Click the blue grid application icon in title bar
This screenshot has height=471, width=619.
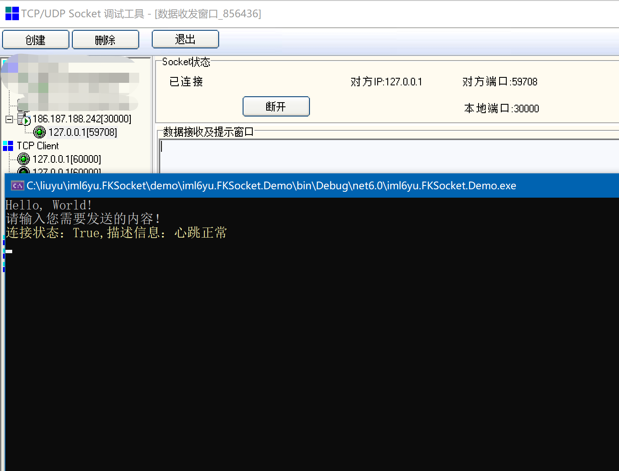click(11, 13)
